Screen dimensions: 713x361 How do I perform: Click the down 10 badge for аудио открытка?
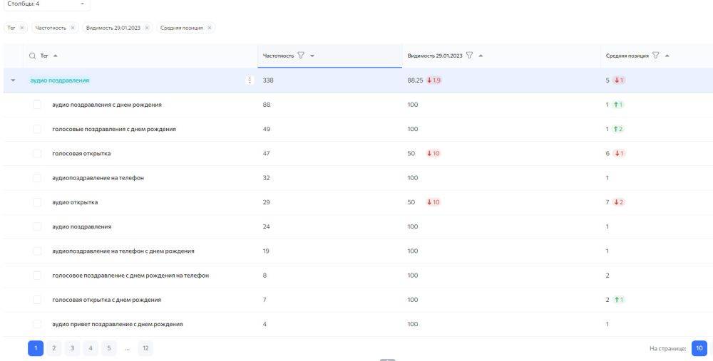coord(434,202)
